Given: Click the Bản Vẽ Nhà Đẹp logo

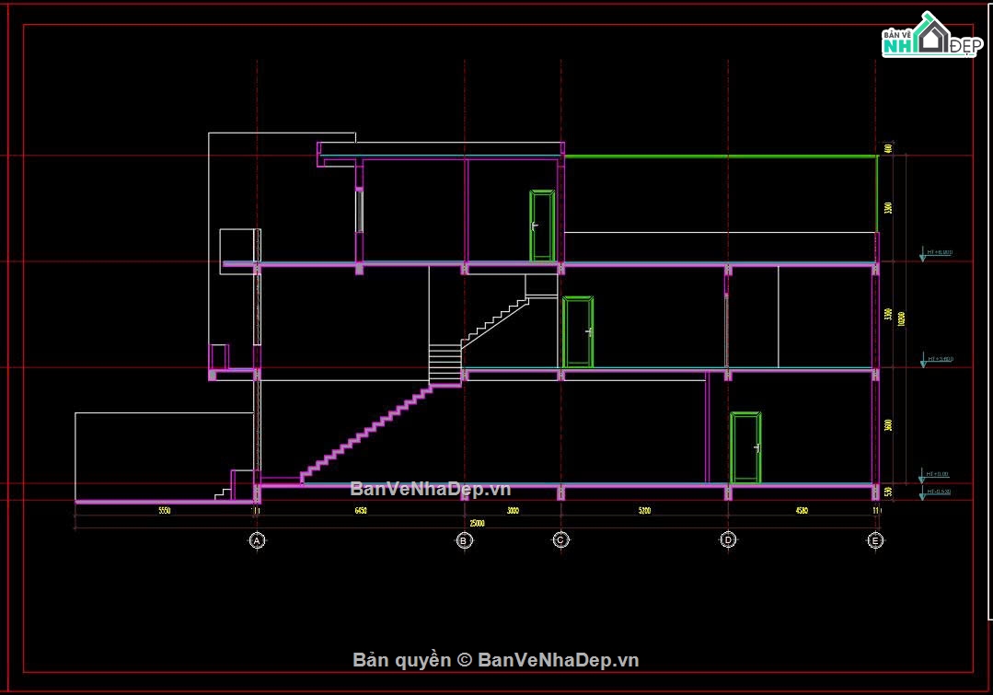Looking at the screenshot, I should 931,35.
